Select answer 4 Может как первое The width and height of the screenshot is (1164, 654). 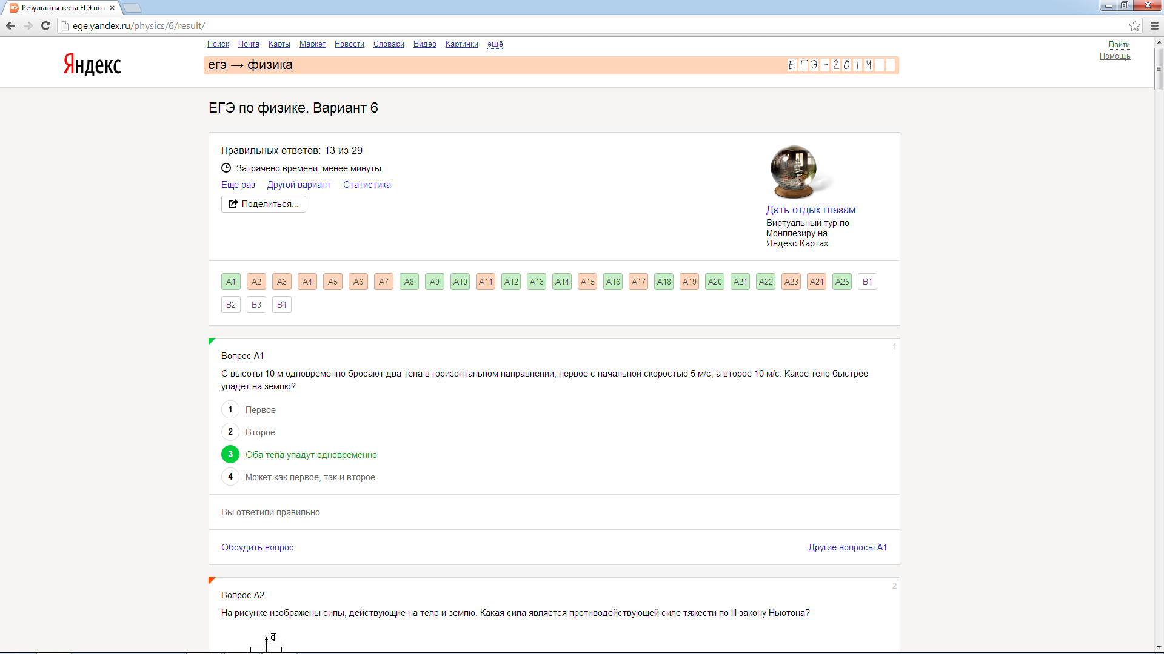coord(230,477)
